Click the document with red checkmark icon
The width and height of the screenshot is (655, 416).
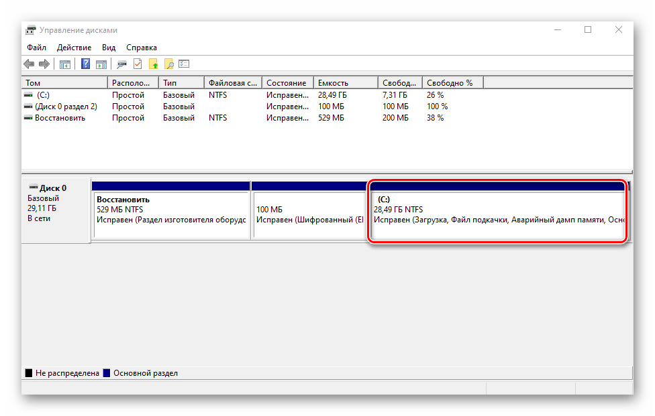point(138,64)
